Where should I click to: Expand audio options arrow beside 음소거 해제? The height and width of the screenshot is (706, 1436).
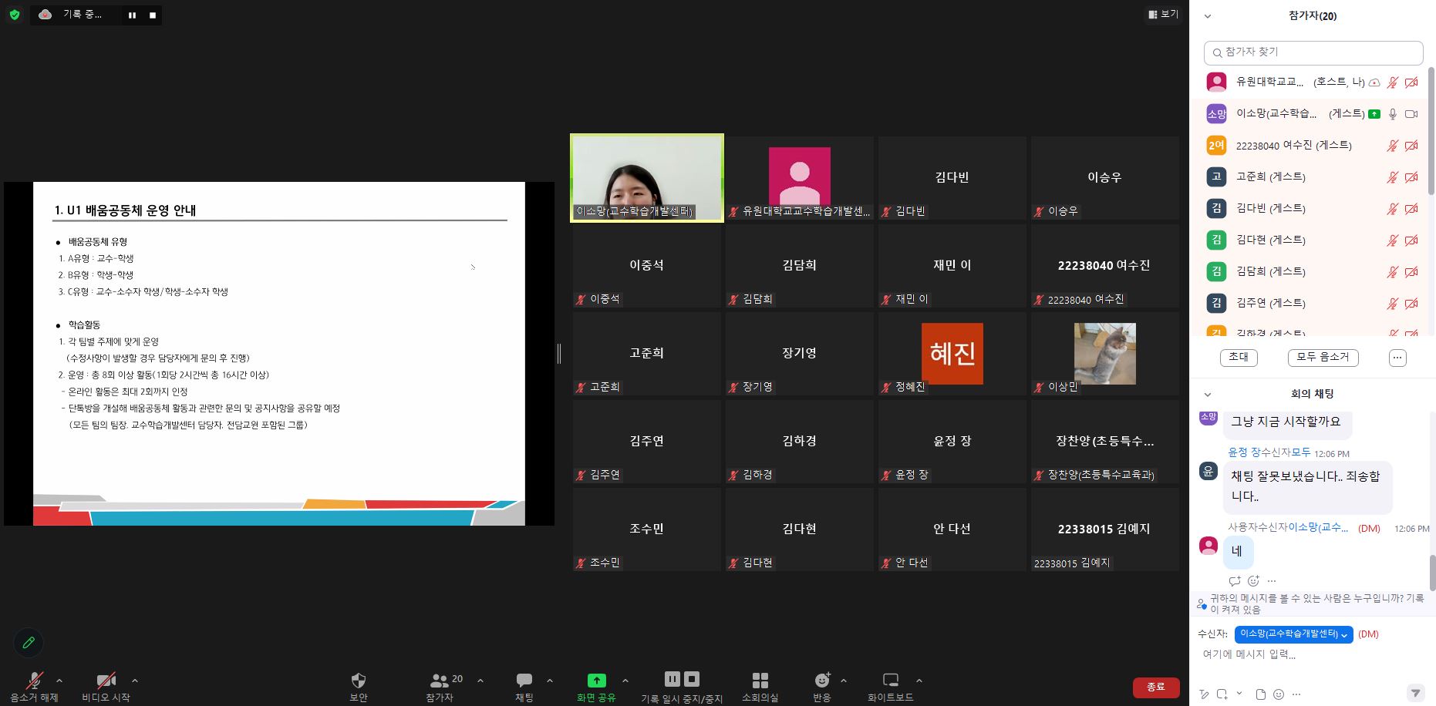tap(59, 681)
